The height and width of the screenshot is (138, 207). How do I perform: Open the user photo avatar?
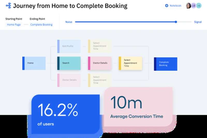(188, 6)
